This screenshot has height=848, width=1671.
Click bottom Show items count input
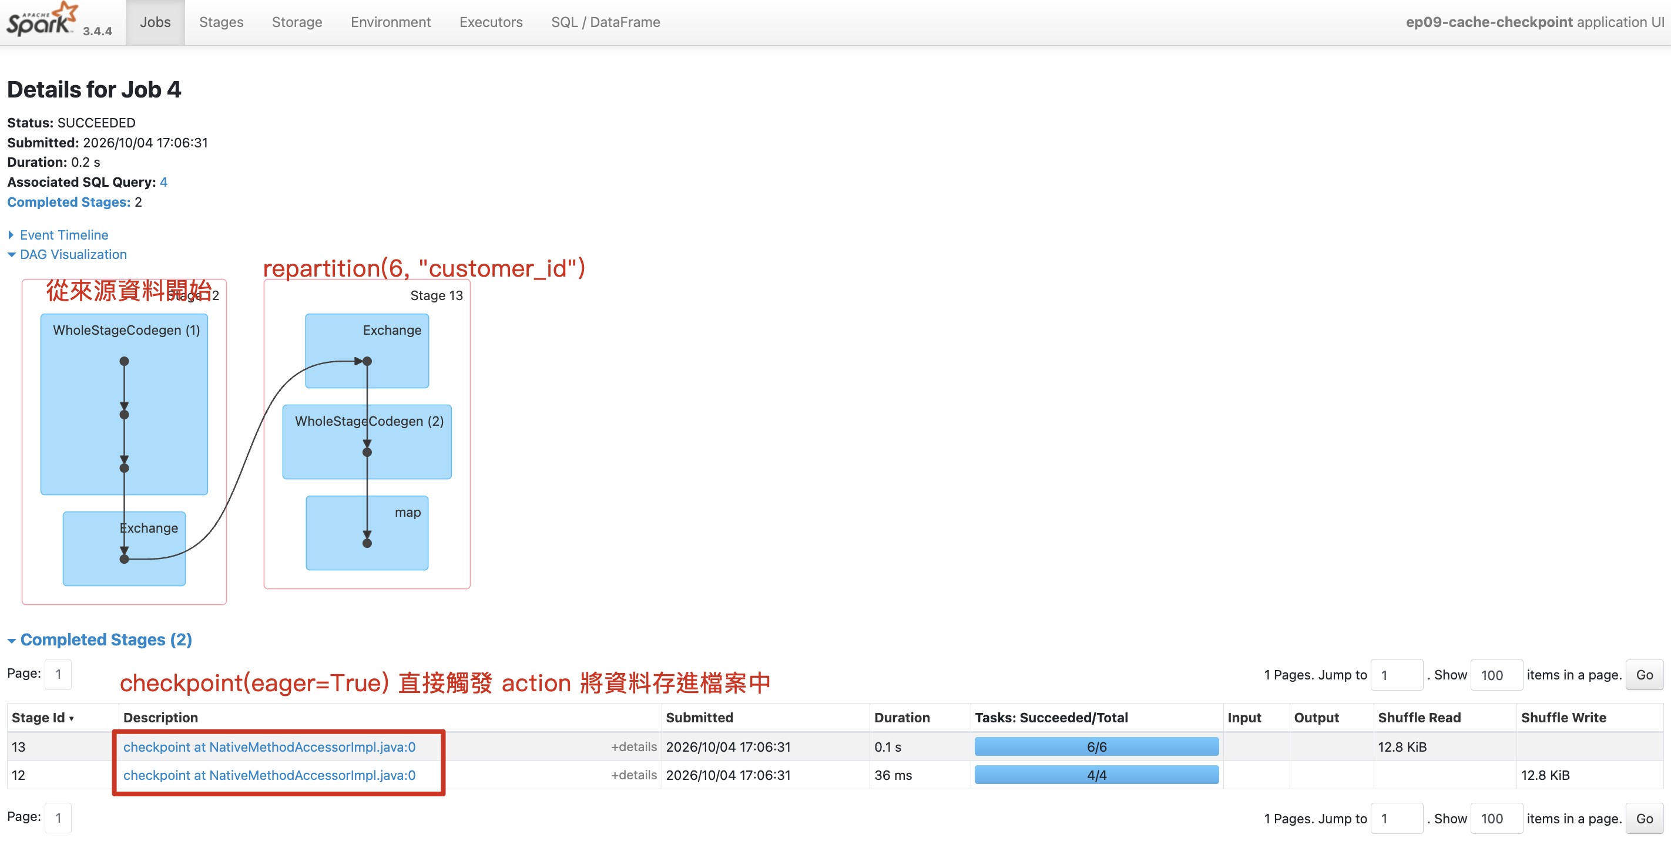(x=1496, y=819)
